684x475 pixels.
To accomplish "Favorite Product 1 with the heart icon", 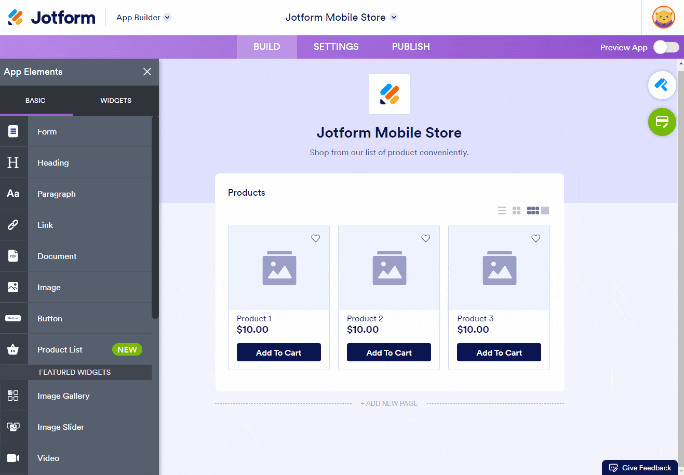I will point(315,238).
